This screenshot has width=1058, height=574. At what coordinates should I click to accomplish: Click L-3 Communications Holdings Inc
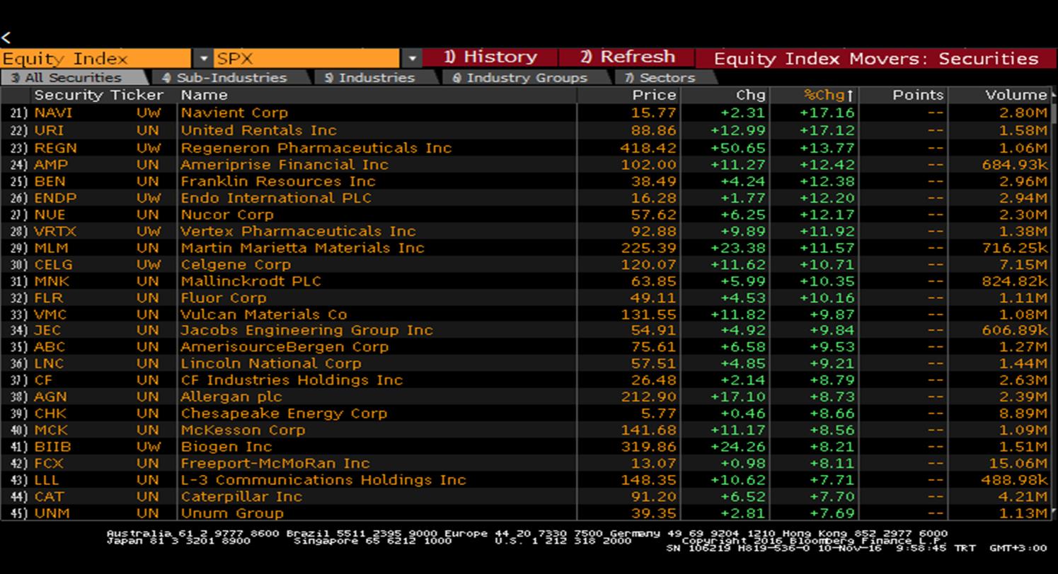tap(323, 480)
